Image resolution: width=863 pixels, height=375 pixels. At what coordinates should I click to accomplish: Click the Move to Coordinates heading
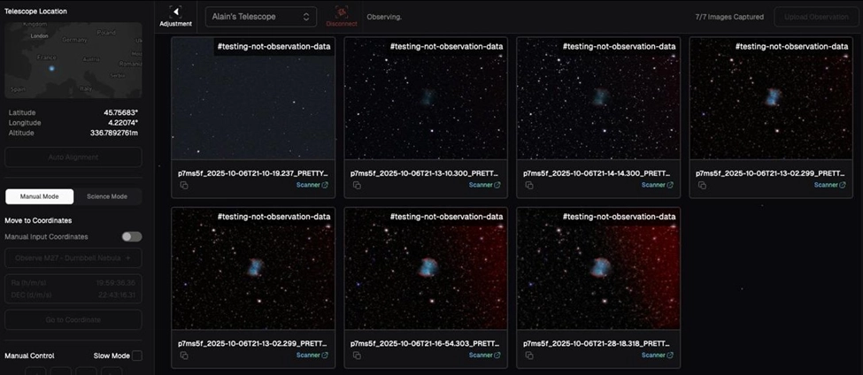pyautogui.click(x=38, y=220)
